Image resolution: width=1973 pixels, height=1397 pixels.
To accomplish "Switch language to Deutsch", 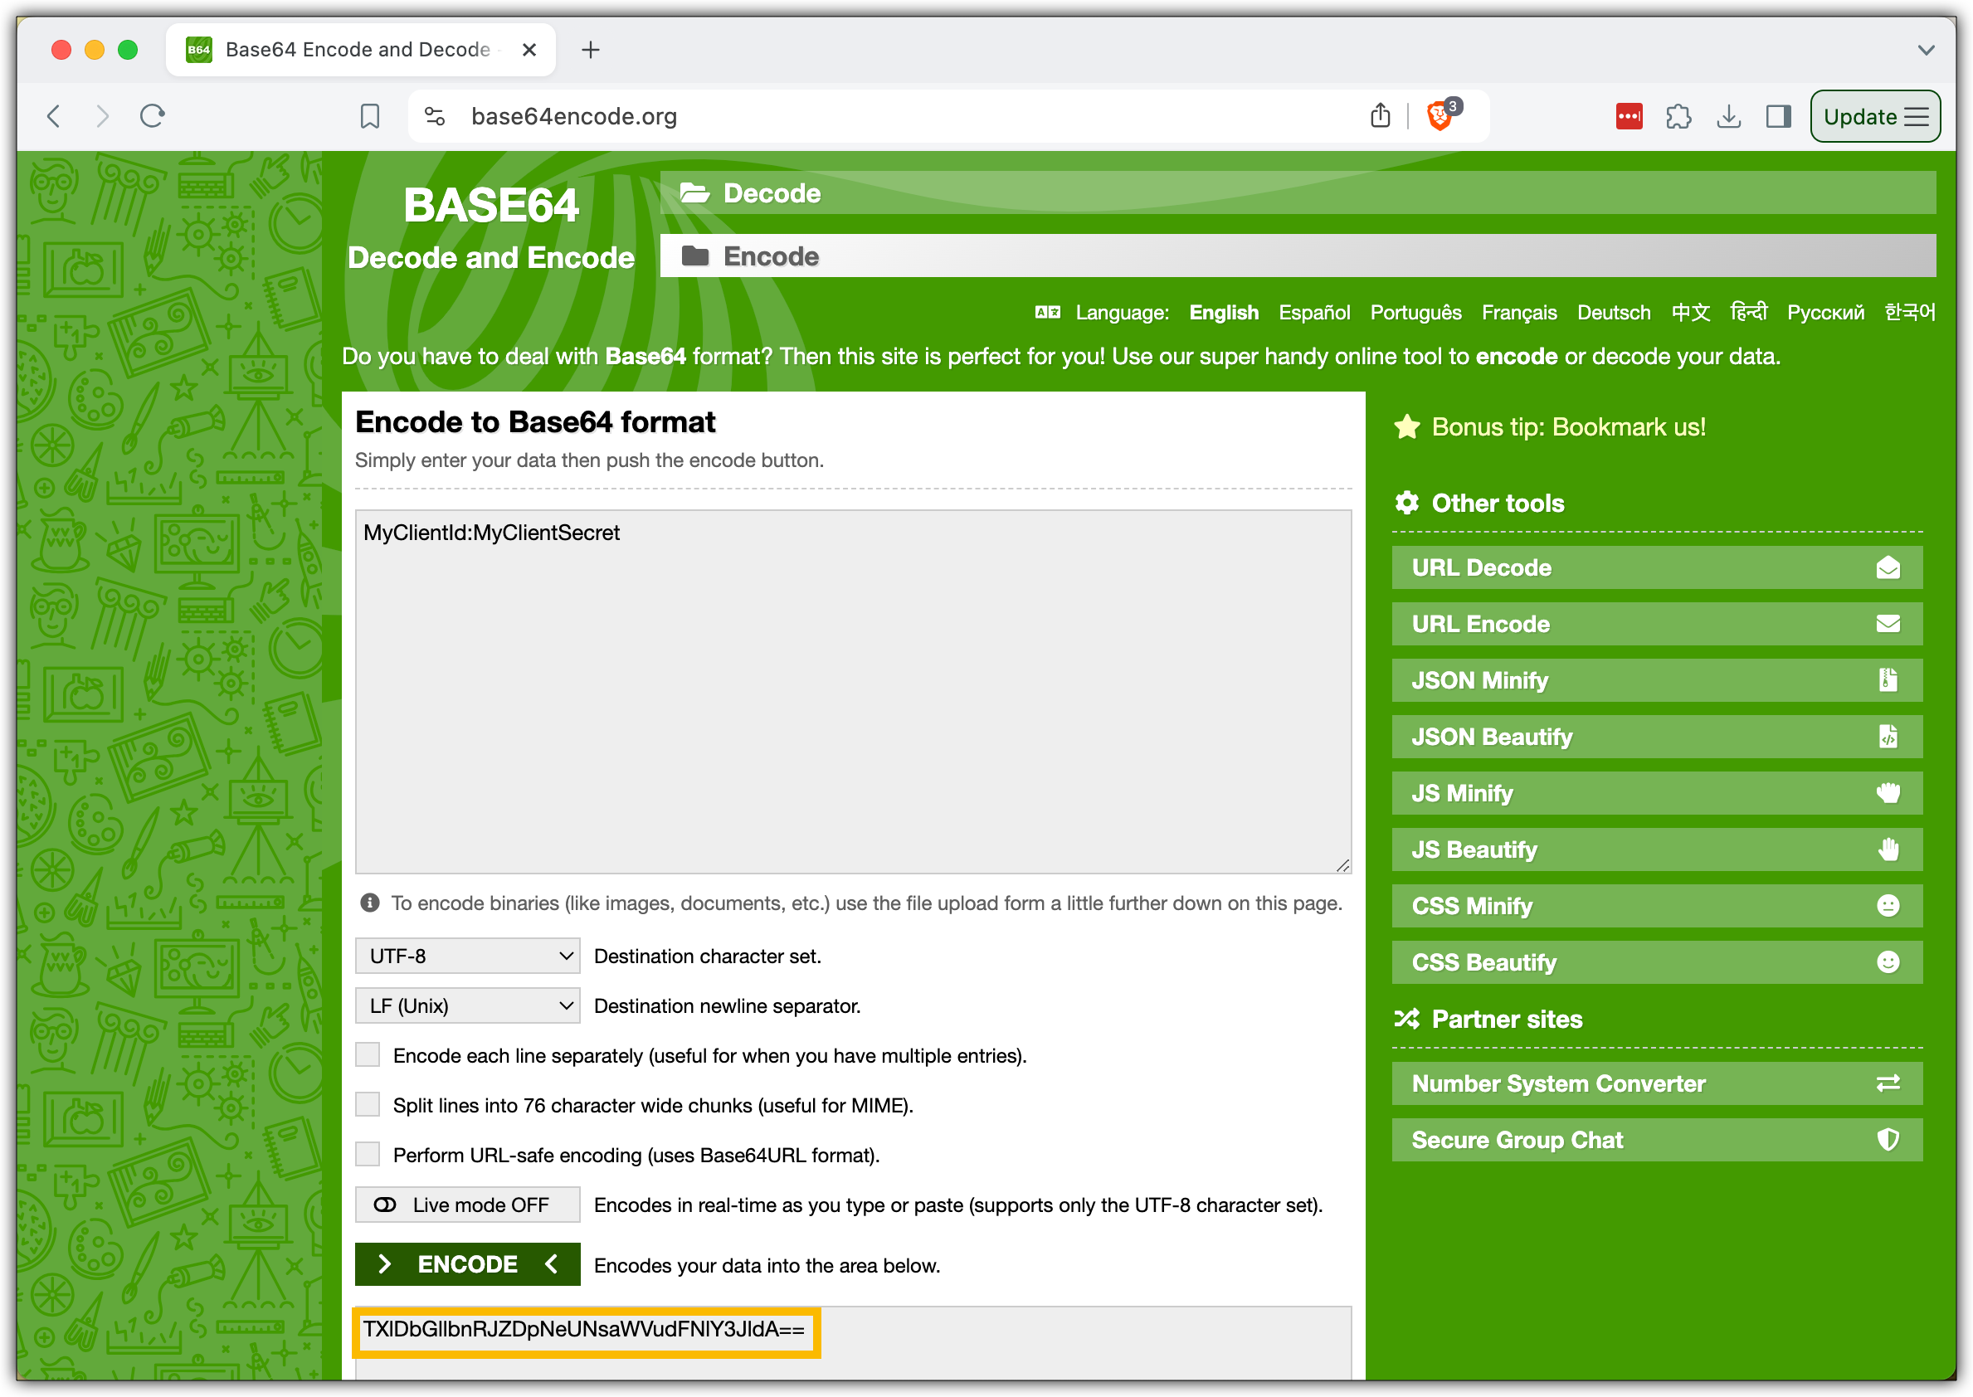I will (1614, 312).
